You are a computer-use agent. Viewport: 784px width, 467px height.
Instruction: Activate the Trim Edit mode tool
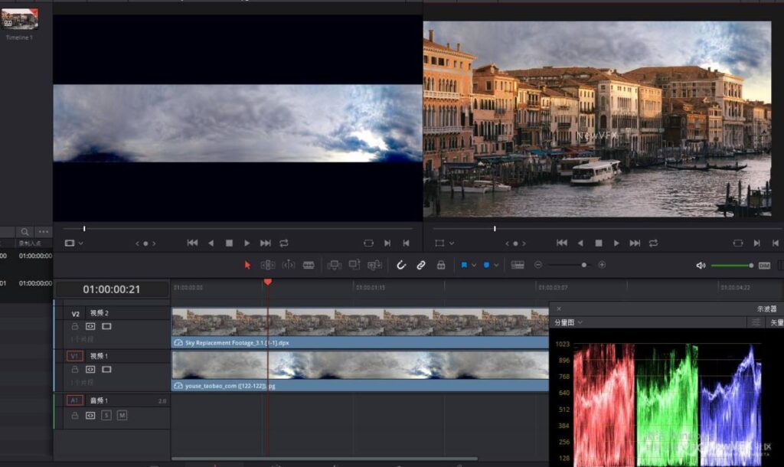pos(268,265)
